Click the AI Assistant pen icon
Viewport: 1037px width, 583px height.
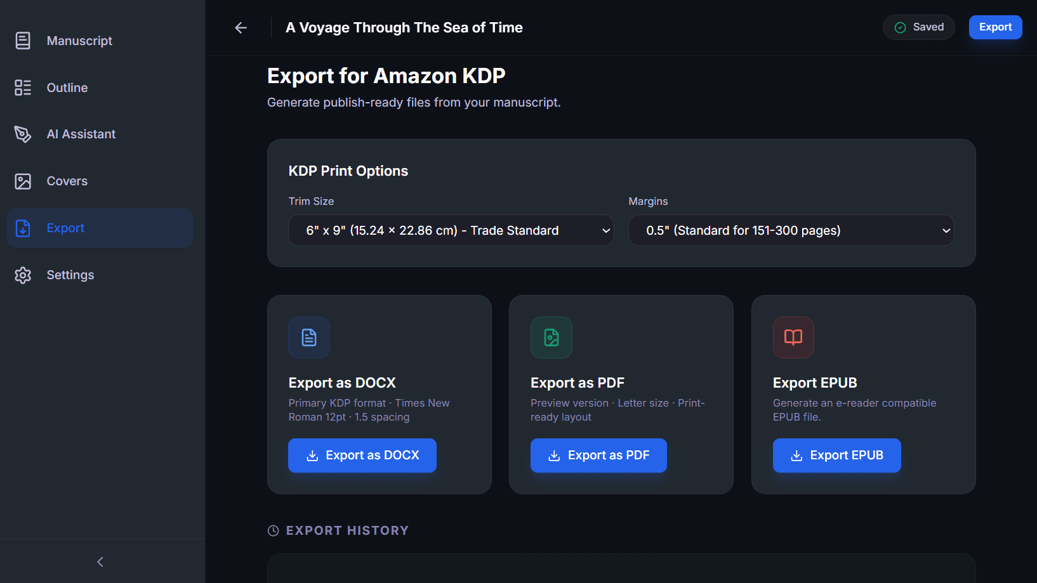click(x=23, y=134)
